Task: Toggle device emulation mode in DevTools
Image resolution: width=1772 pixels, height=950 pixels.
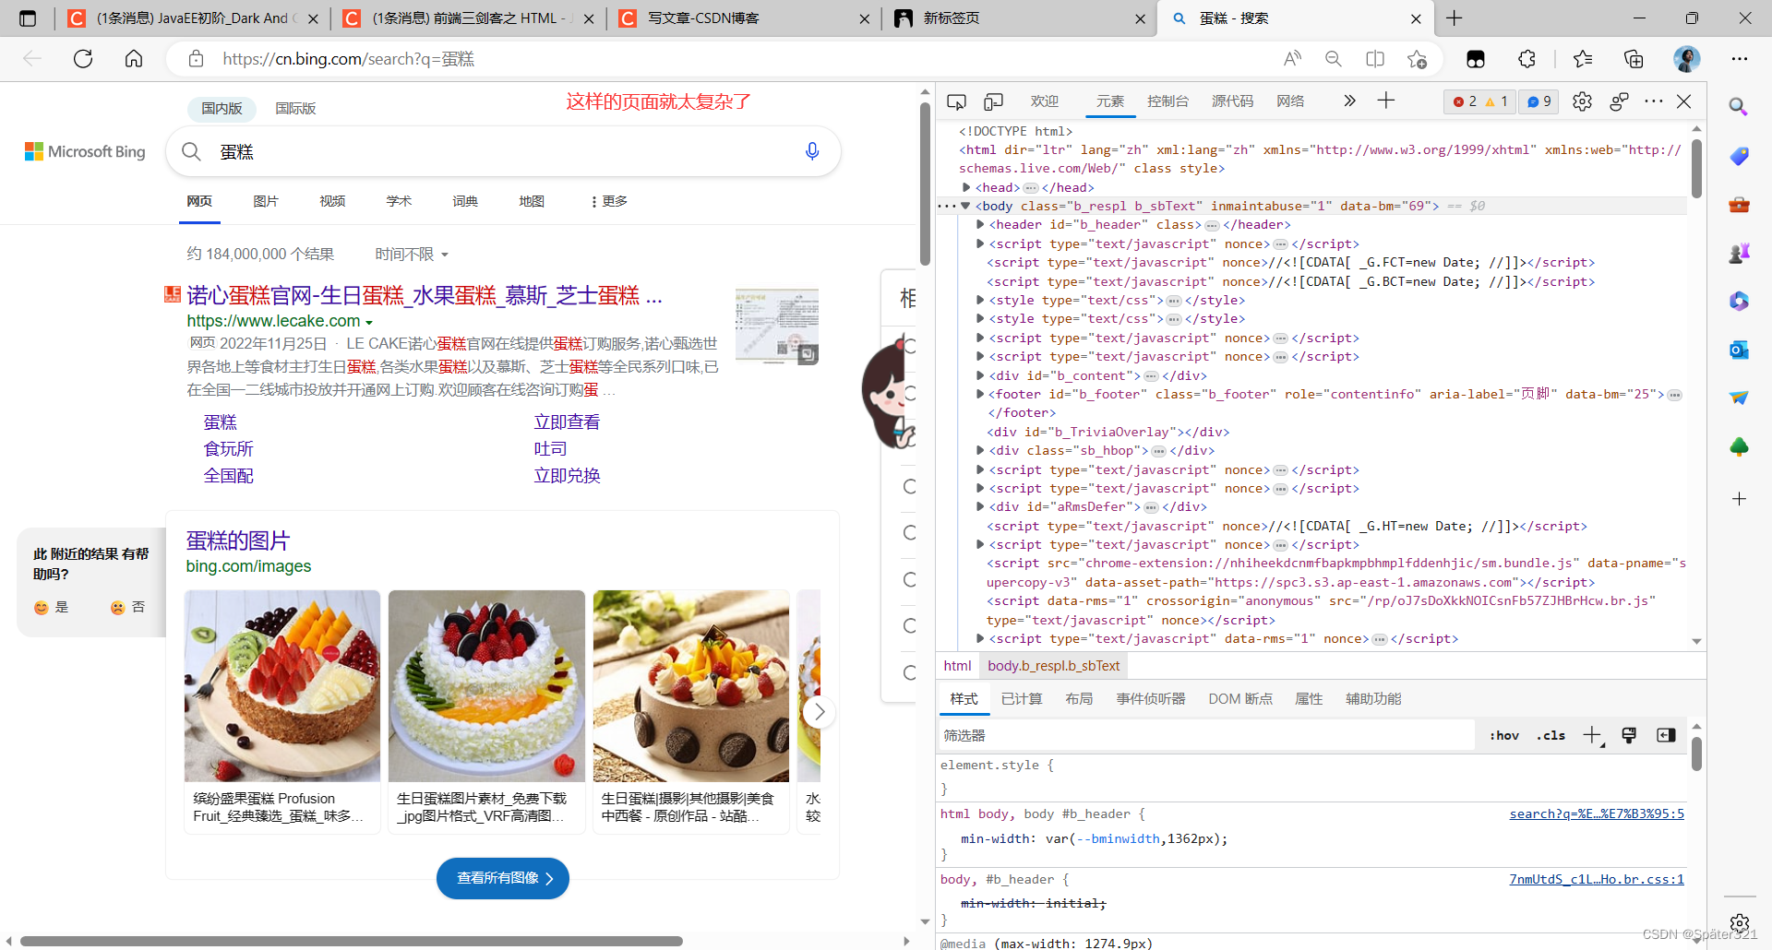Action: (993, 101)
